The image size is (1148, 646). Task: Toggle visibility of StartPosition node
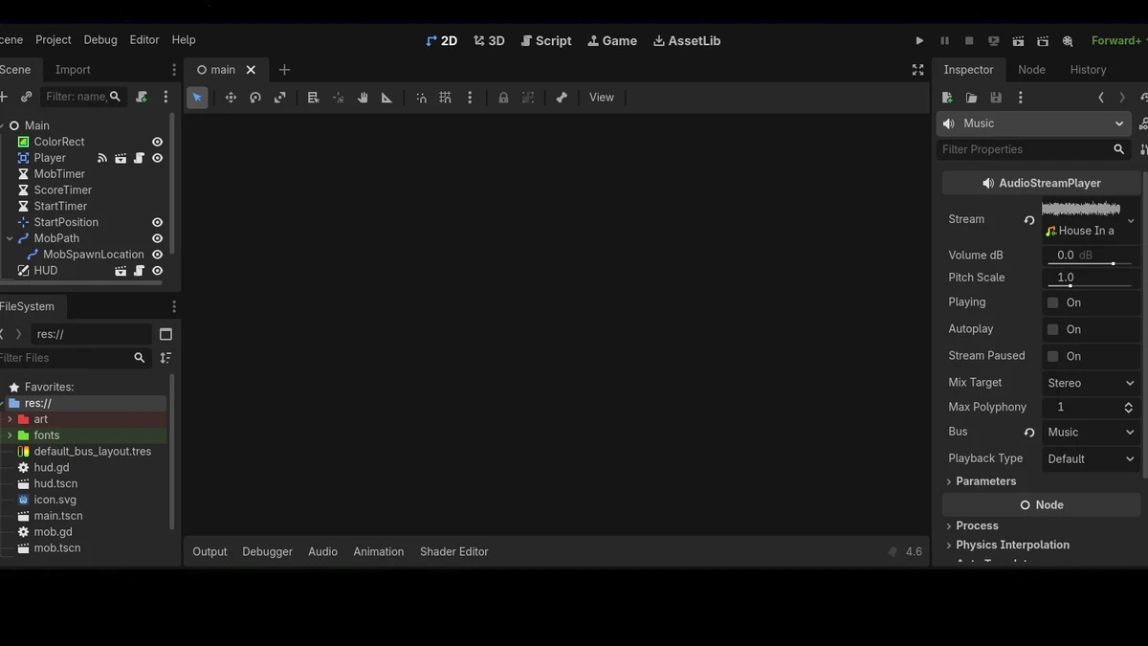pos(157,222)
